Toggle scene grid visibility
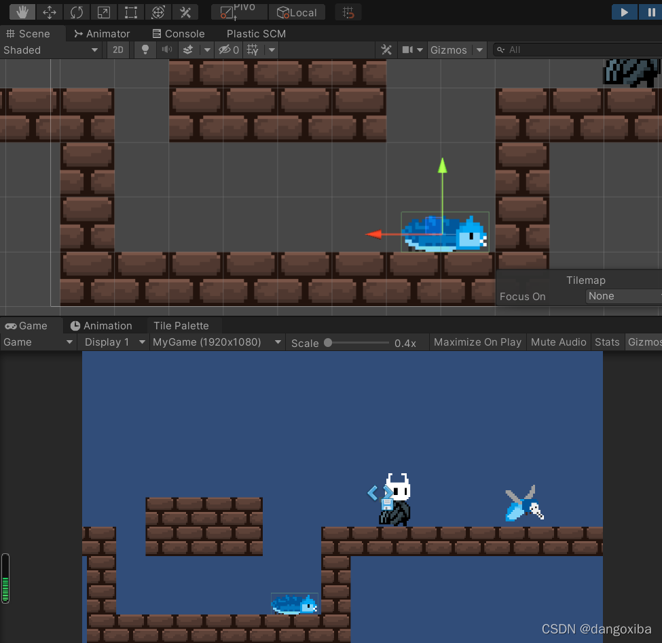The height and width of the screenshot is (643, 662). [253, 50]
